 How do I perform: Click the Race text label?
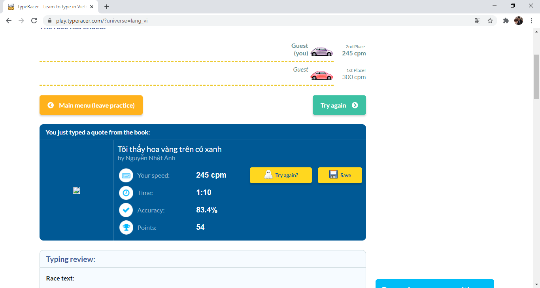[x=60, y=279]
